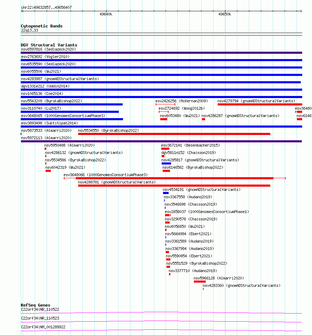Click the 49650k ruler position label
This screenshot has height=335, width=312.
pyautogui.click(x=225, y=14)
